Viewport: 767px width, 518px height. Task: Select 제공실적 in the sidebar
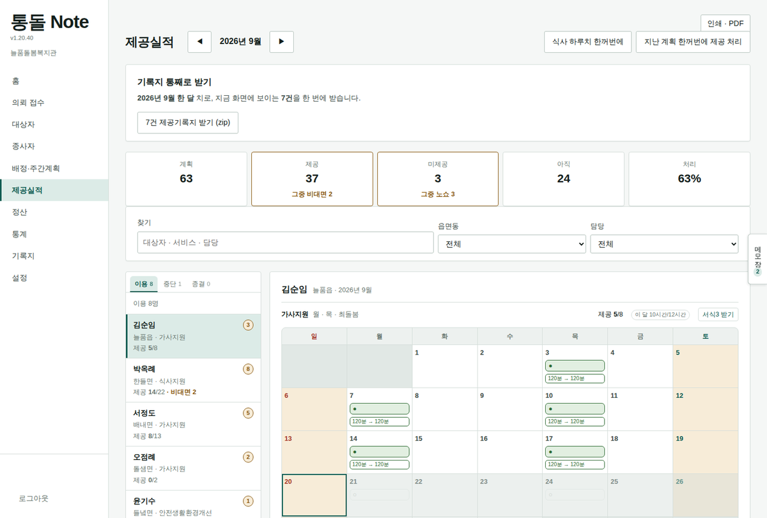point(54,190)
